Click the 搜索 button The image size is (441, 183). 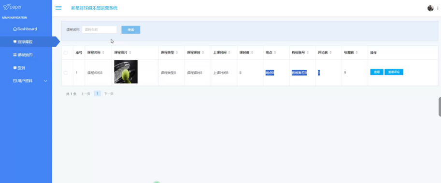click(x=131, y=30)
